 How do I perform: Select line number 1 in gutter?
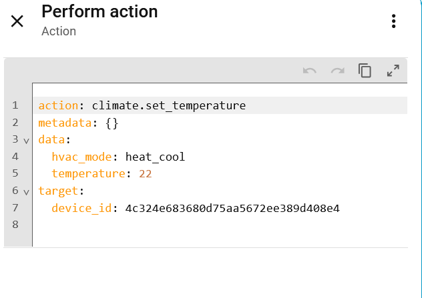15,105
